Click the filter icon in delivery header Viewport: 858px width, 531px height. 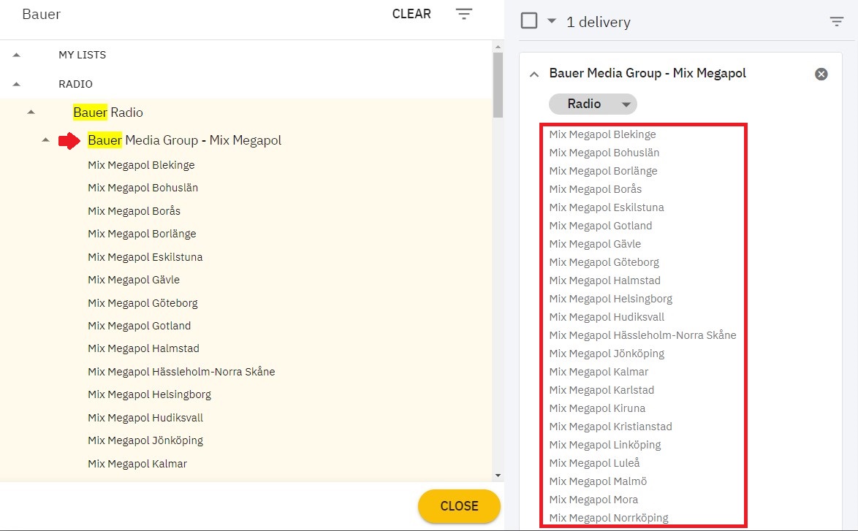pos(837,22)
